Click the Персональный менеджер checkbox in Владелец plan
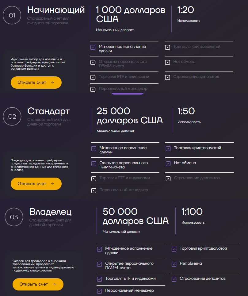The height and width of the screenshot is (296, 248). coord(99,291)
